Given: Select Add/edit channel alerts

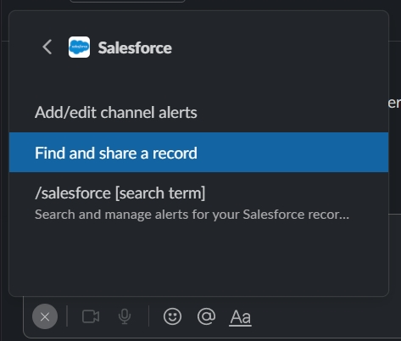Looking at the screenshot, I should click(198, 112).
